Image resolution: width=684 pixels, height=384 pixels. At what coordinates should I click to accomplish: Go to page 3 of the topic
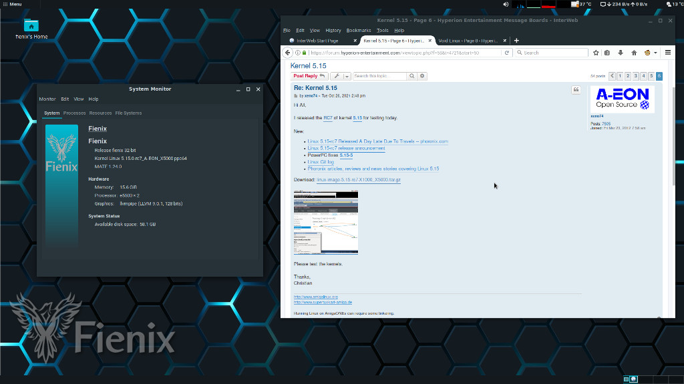coord(636,76)
